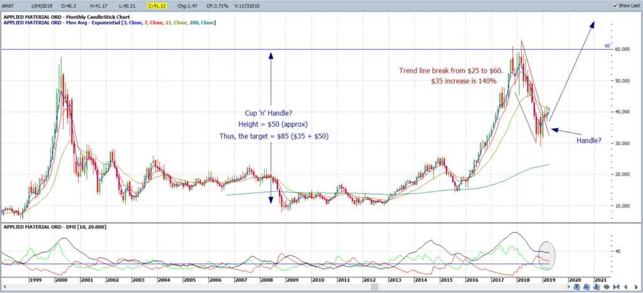643x293 pixels.
Task: Click the scroll chart left arrow icon
Action: coord(626,287)
